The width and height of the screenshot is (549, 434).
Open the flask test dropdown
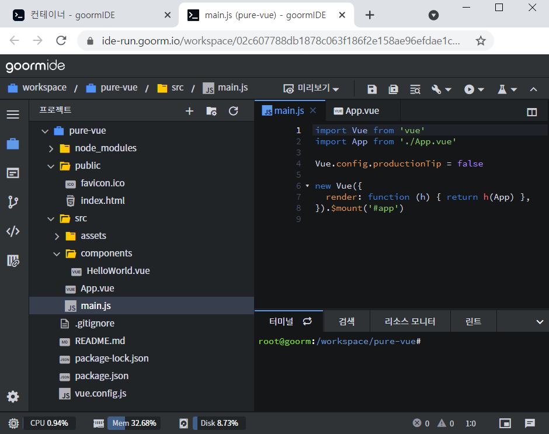coord(508,89)
